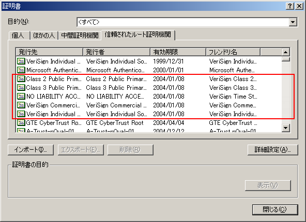Click friendly name 'GTE CyberTrust ...'
This screenshot has height=222, width=306.
point(233,122)
